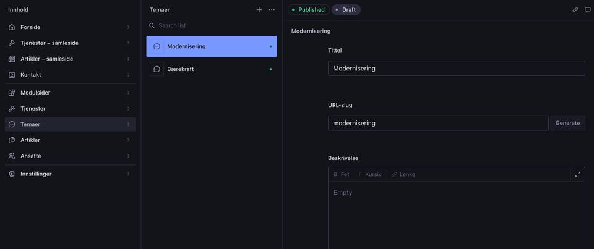Select the Published tab
This screenshot has width=594, height=249.
(x=308, y=10)
